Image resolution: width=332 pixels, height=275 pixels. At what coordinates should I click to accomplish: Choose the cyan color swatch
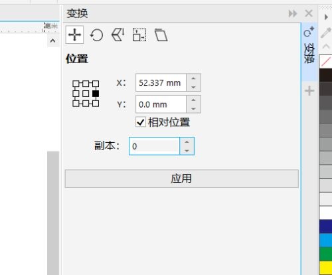coord(325,240)
